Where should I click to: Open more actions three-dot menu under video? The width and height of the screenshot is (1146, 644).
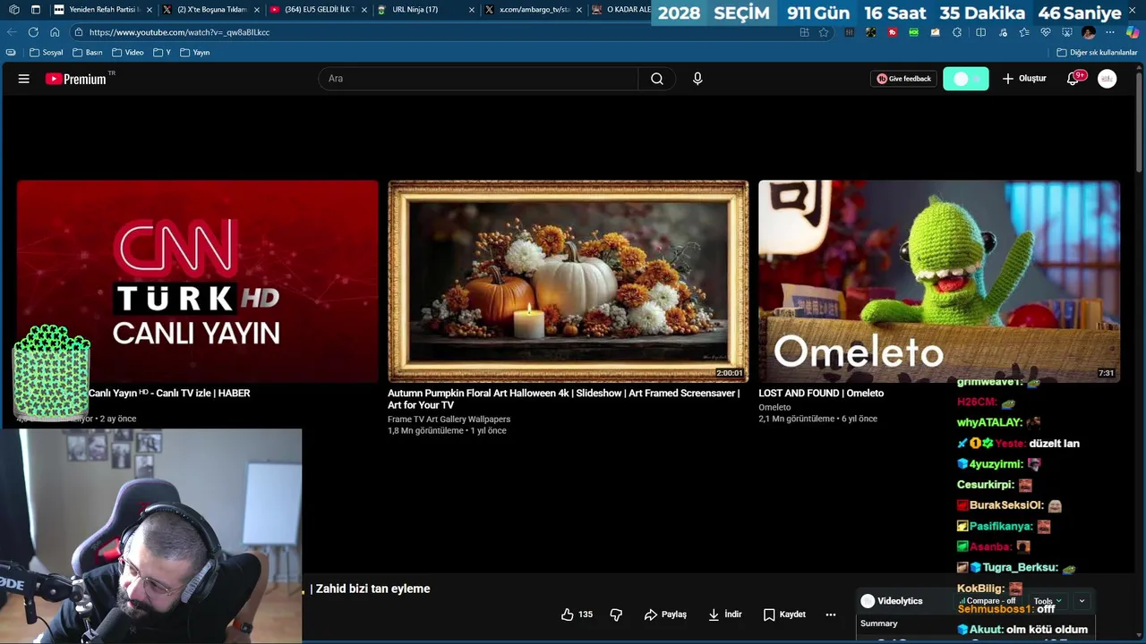pos(831,614)
